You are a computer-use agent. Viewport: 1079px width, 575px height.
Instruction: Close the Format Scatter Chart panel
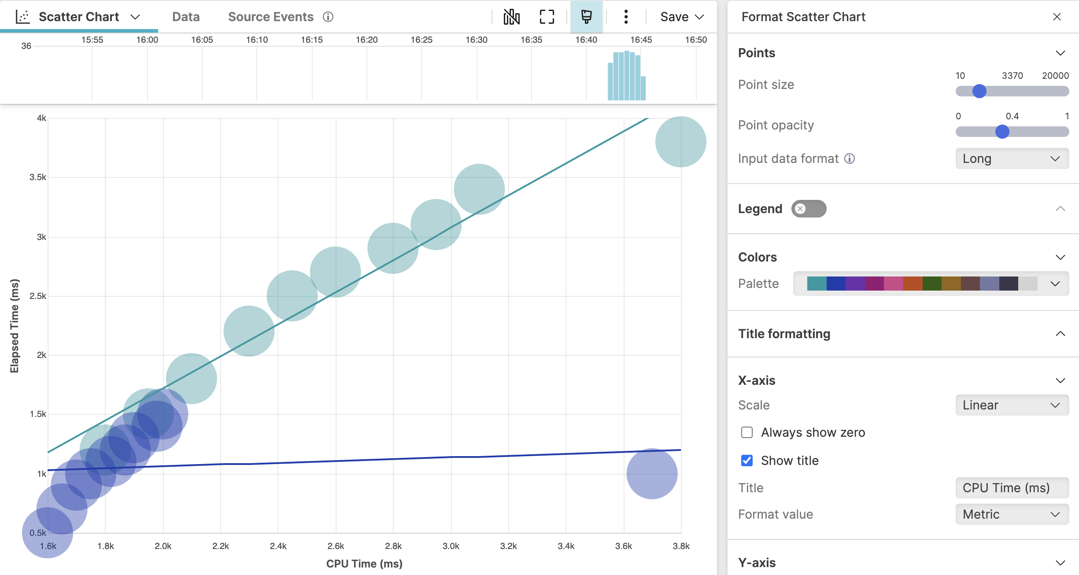click(1057, 17)
